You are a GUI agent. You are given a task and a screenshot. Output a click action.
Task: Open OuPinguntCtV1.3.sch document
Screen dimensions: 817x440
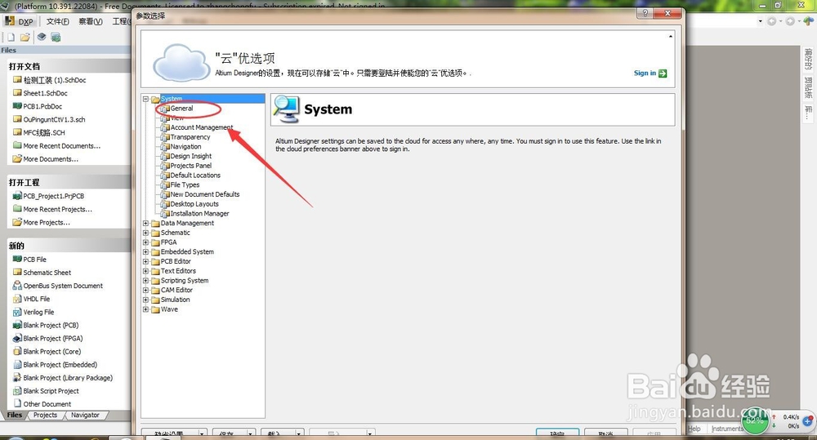point(54,119)
